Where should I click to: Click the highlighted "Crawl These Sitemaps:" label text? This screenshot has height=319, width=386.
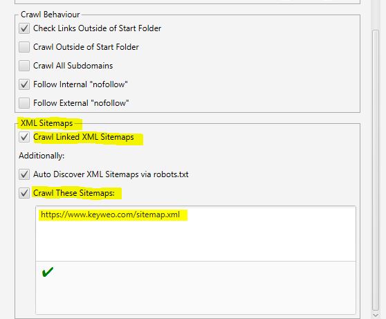pyautogui.click(x=74, y=193)
